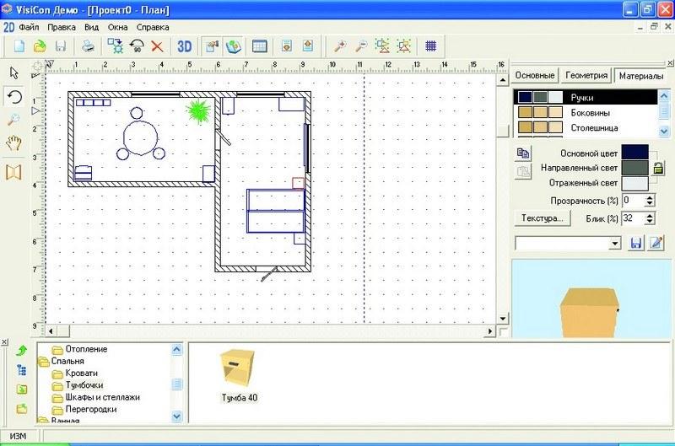675x446 pixels.
Task: Click the print icon in toolbar
Action: (x=89, y=46)
